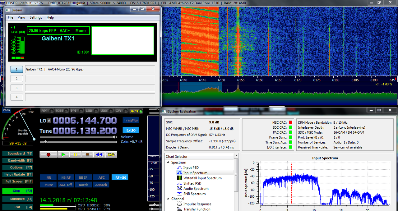Pause playback with the yellow pause button

point(75,154)
